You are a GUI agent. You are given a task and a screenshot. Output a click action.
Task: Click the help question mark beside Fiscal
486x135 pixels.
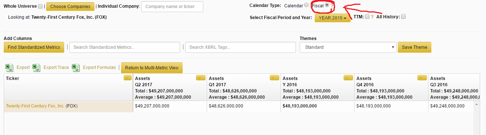pos(332,6)
